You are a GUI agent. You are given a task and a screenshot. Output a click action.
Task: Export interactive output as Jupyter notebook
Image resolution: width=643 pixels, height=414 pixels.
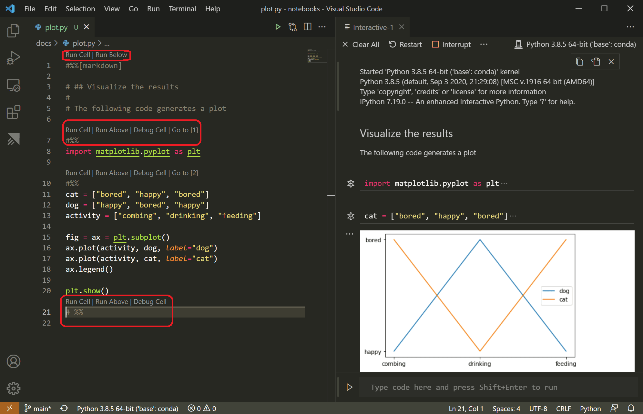pos(595,61)
